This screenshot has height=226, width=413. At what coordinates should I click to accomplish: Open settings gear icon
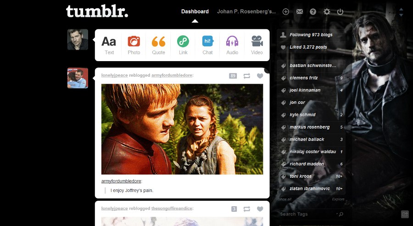click(x=327, y=11)
